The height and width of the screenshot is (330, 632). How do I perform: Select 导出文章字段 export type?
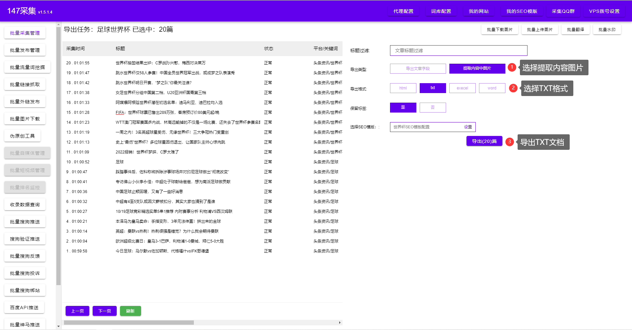tap(418, 69)
